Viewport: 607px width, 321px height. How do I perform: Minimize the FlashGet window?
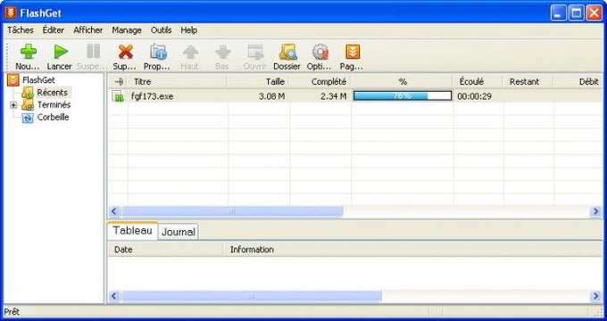557,12
